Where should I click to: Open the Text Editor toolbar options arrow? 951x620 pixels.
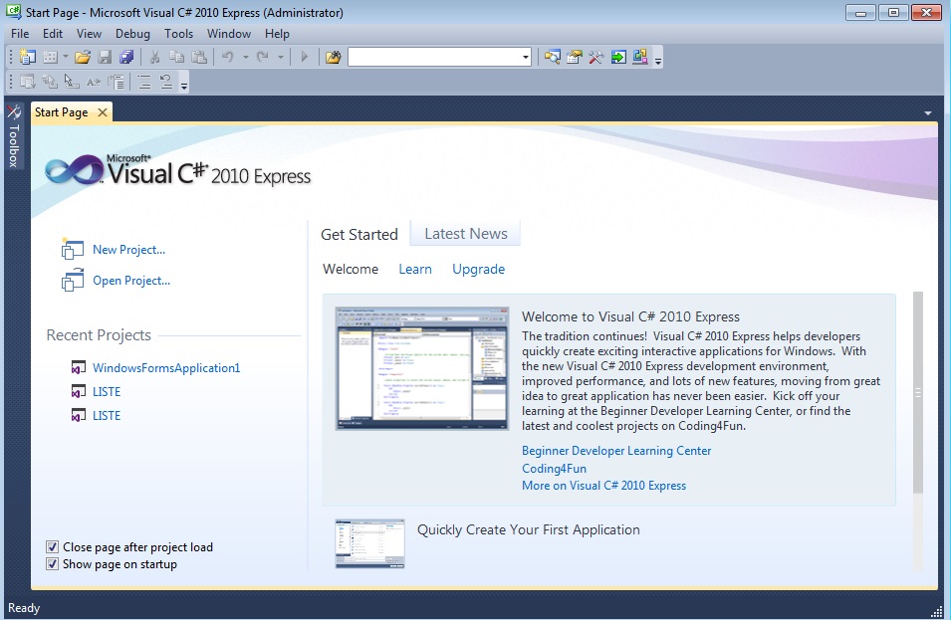pos(184,84)
